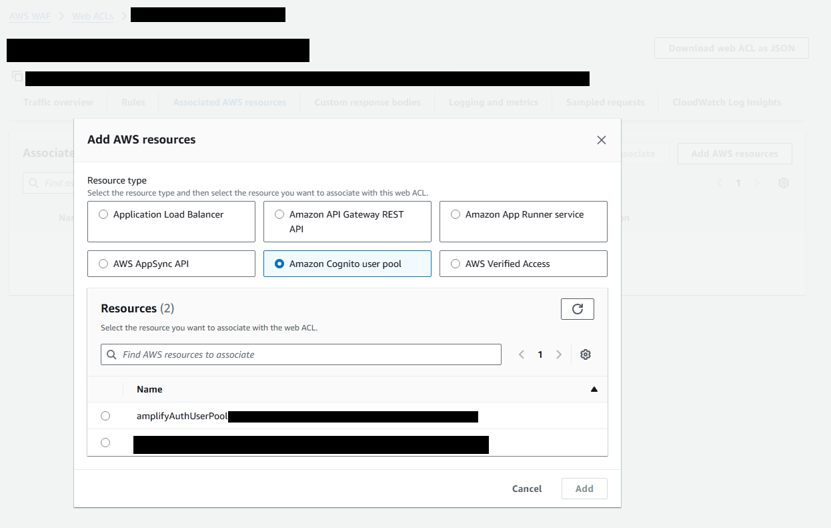Choose the second redacted resource radio
The image size is (831, 528).
click(x=105, y=443)
